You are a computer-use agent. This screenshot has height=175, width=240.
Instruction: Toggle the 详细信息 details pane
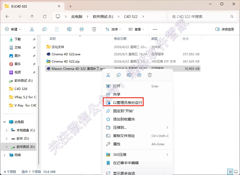click(x=225, y=29)
